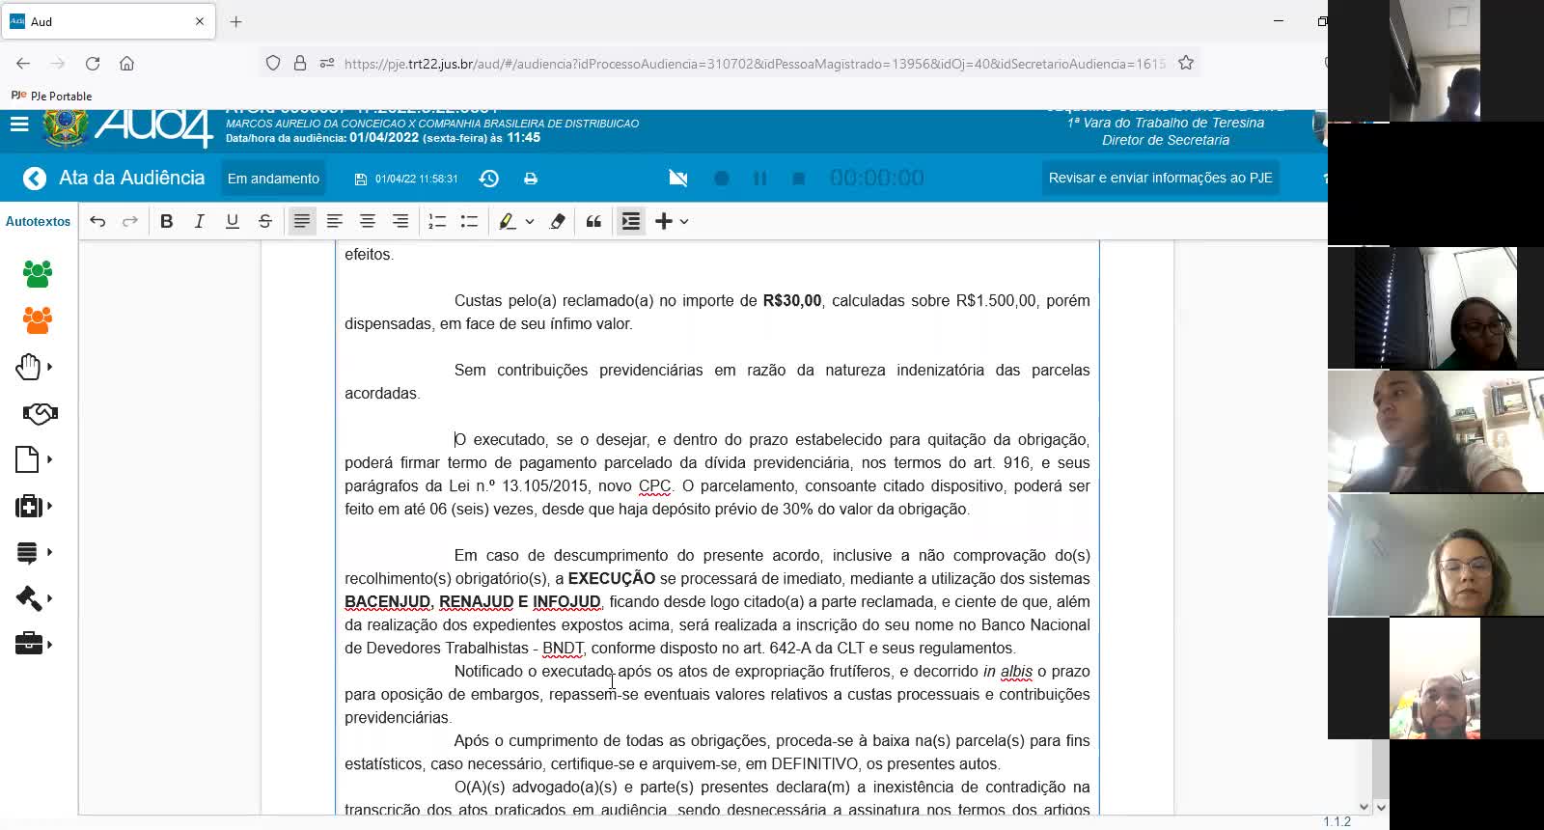The image size is (1544, 830).
Task: Open the version history clock icon
Action: tap(489, 179)
